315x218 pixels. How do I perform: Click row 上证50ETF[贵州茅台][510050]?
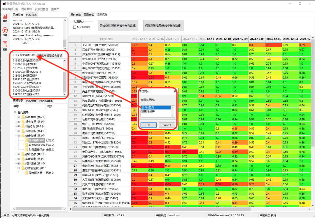106,45
